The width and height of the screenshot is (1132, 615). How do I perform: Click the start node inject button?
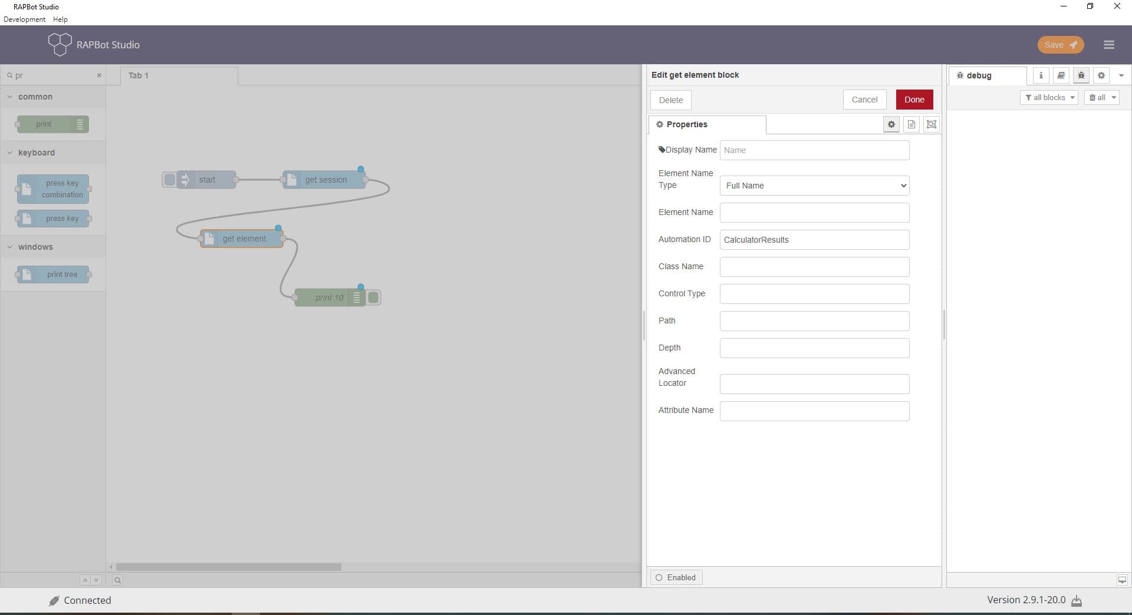(169, 180)
